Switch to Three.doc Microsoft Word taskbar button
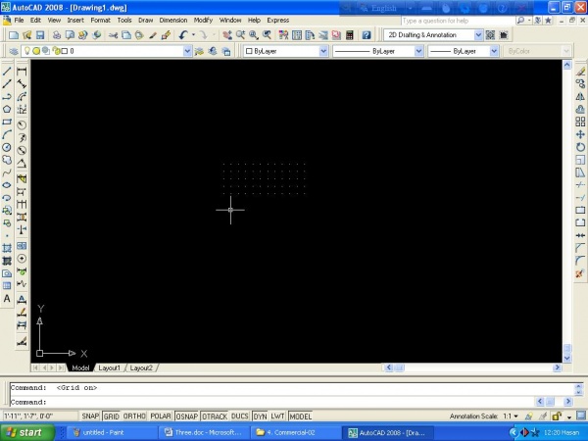 click(x=204, y=432)
